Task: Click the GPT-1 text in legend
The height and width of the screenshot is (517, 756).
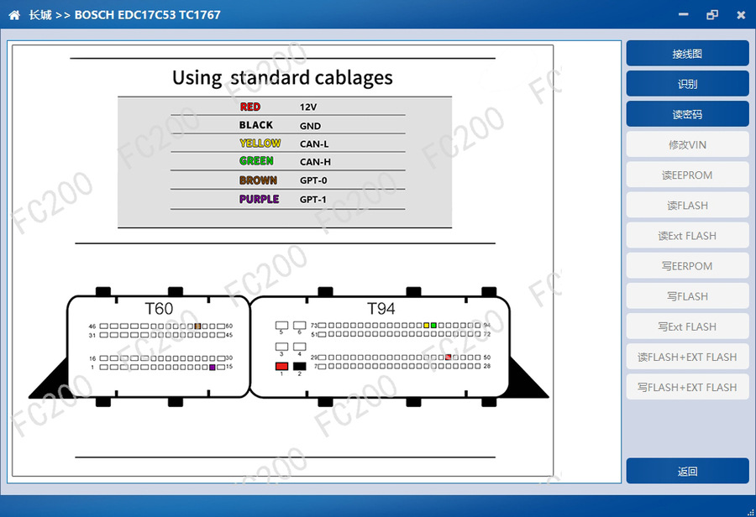Action: pyautogui.click(x=313, y=200)
